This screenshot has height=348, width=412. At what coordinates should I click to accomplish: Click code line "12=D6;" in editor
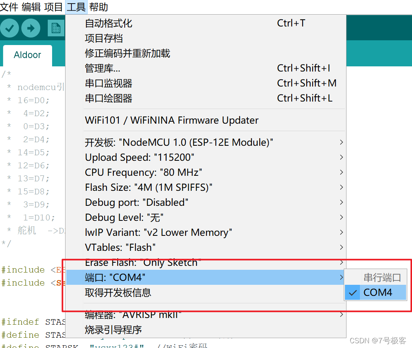coord(34,166)
